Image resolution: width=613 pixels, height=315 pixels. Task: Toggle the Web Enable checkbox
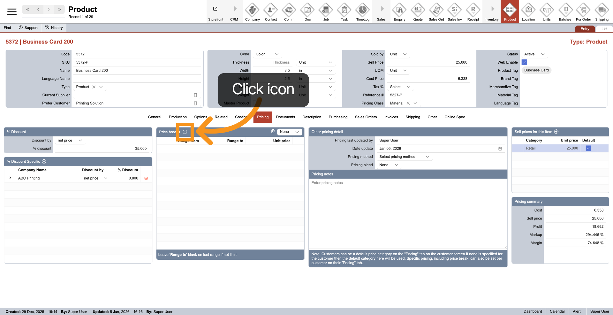click(x=524, y=62)
